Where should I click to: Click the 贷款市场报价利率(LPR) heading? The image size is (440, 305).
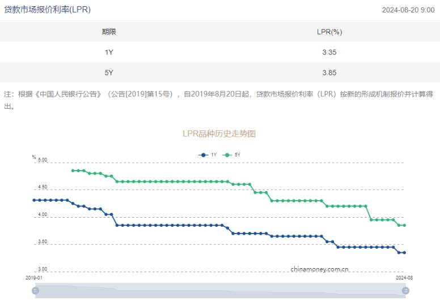point(47,10)
